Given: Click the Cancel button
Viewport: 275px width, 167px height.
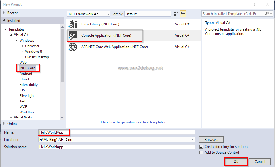Looking at the screenshot, I should tap(260, 161).
